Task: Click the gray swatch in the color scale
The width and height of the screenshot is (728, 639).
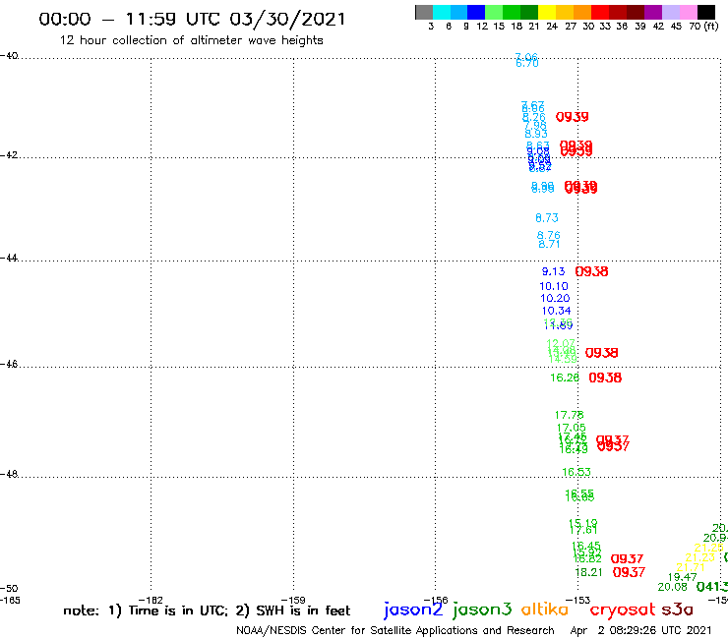Action: pyautogui.click(x=424, y=12)
